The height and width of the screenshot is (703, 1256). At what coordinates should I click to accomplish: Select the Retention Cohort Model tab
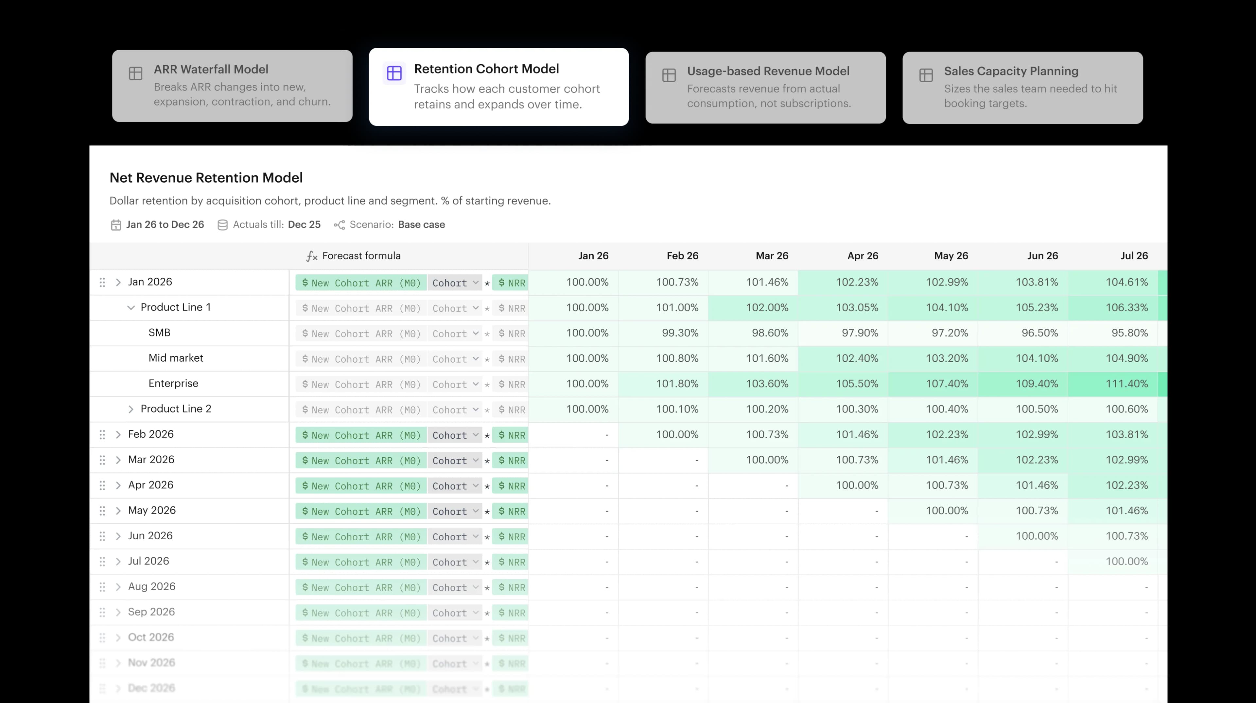(499, 87)
